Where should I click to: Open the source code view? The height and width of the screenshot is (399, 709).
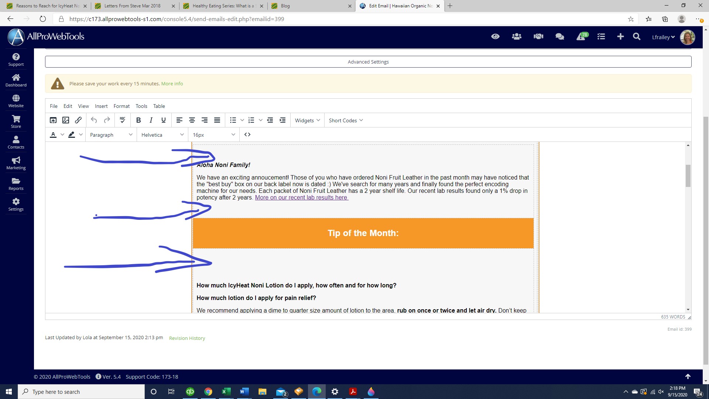[247, 134]
